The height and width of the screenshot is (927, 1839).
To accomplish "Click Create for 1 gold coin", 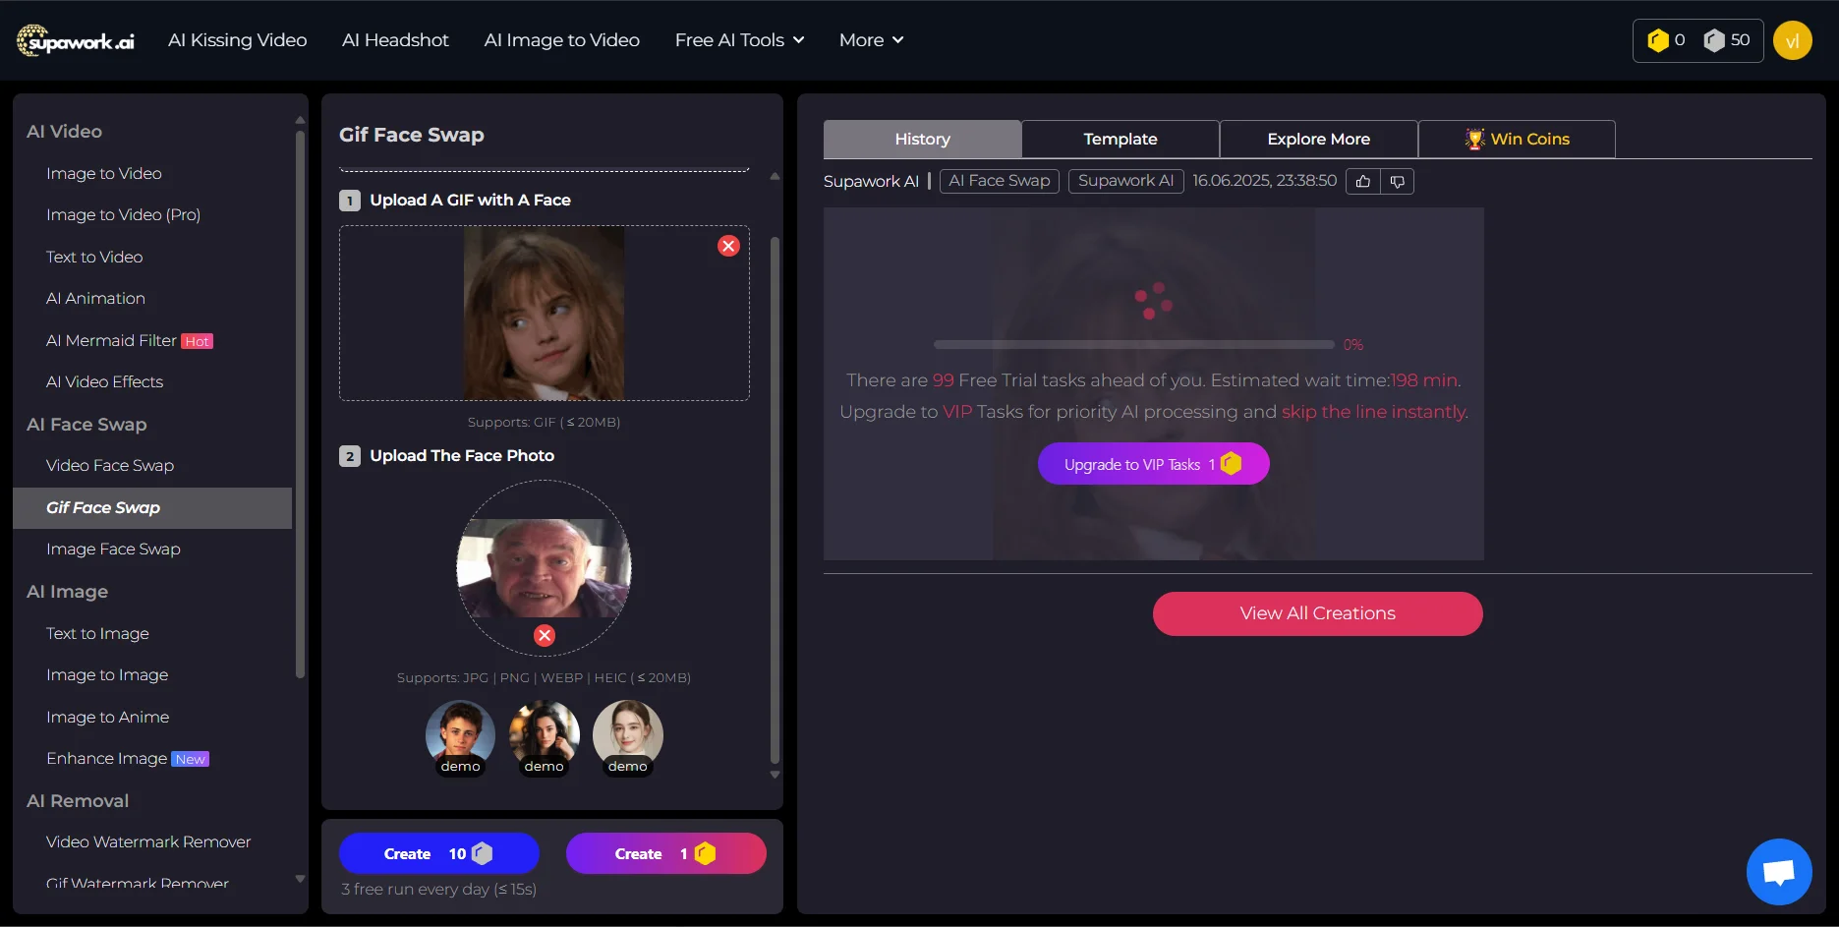I will pyautogui.click(x=666, y=853).
